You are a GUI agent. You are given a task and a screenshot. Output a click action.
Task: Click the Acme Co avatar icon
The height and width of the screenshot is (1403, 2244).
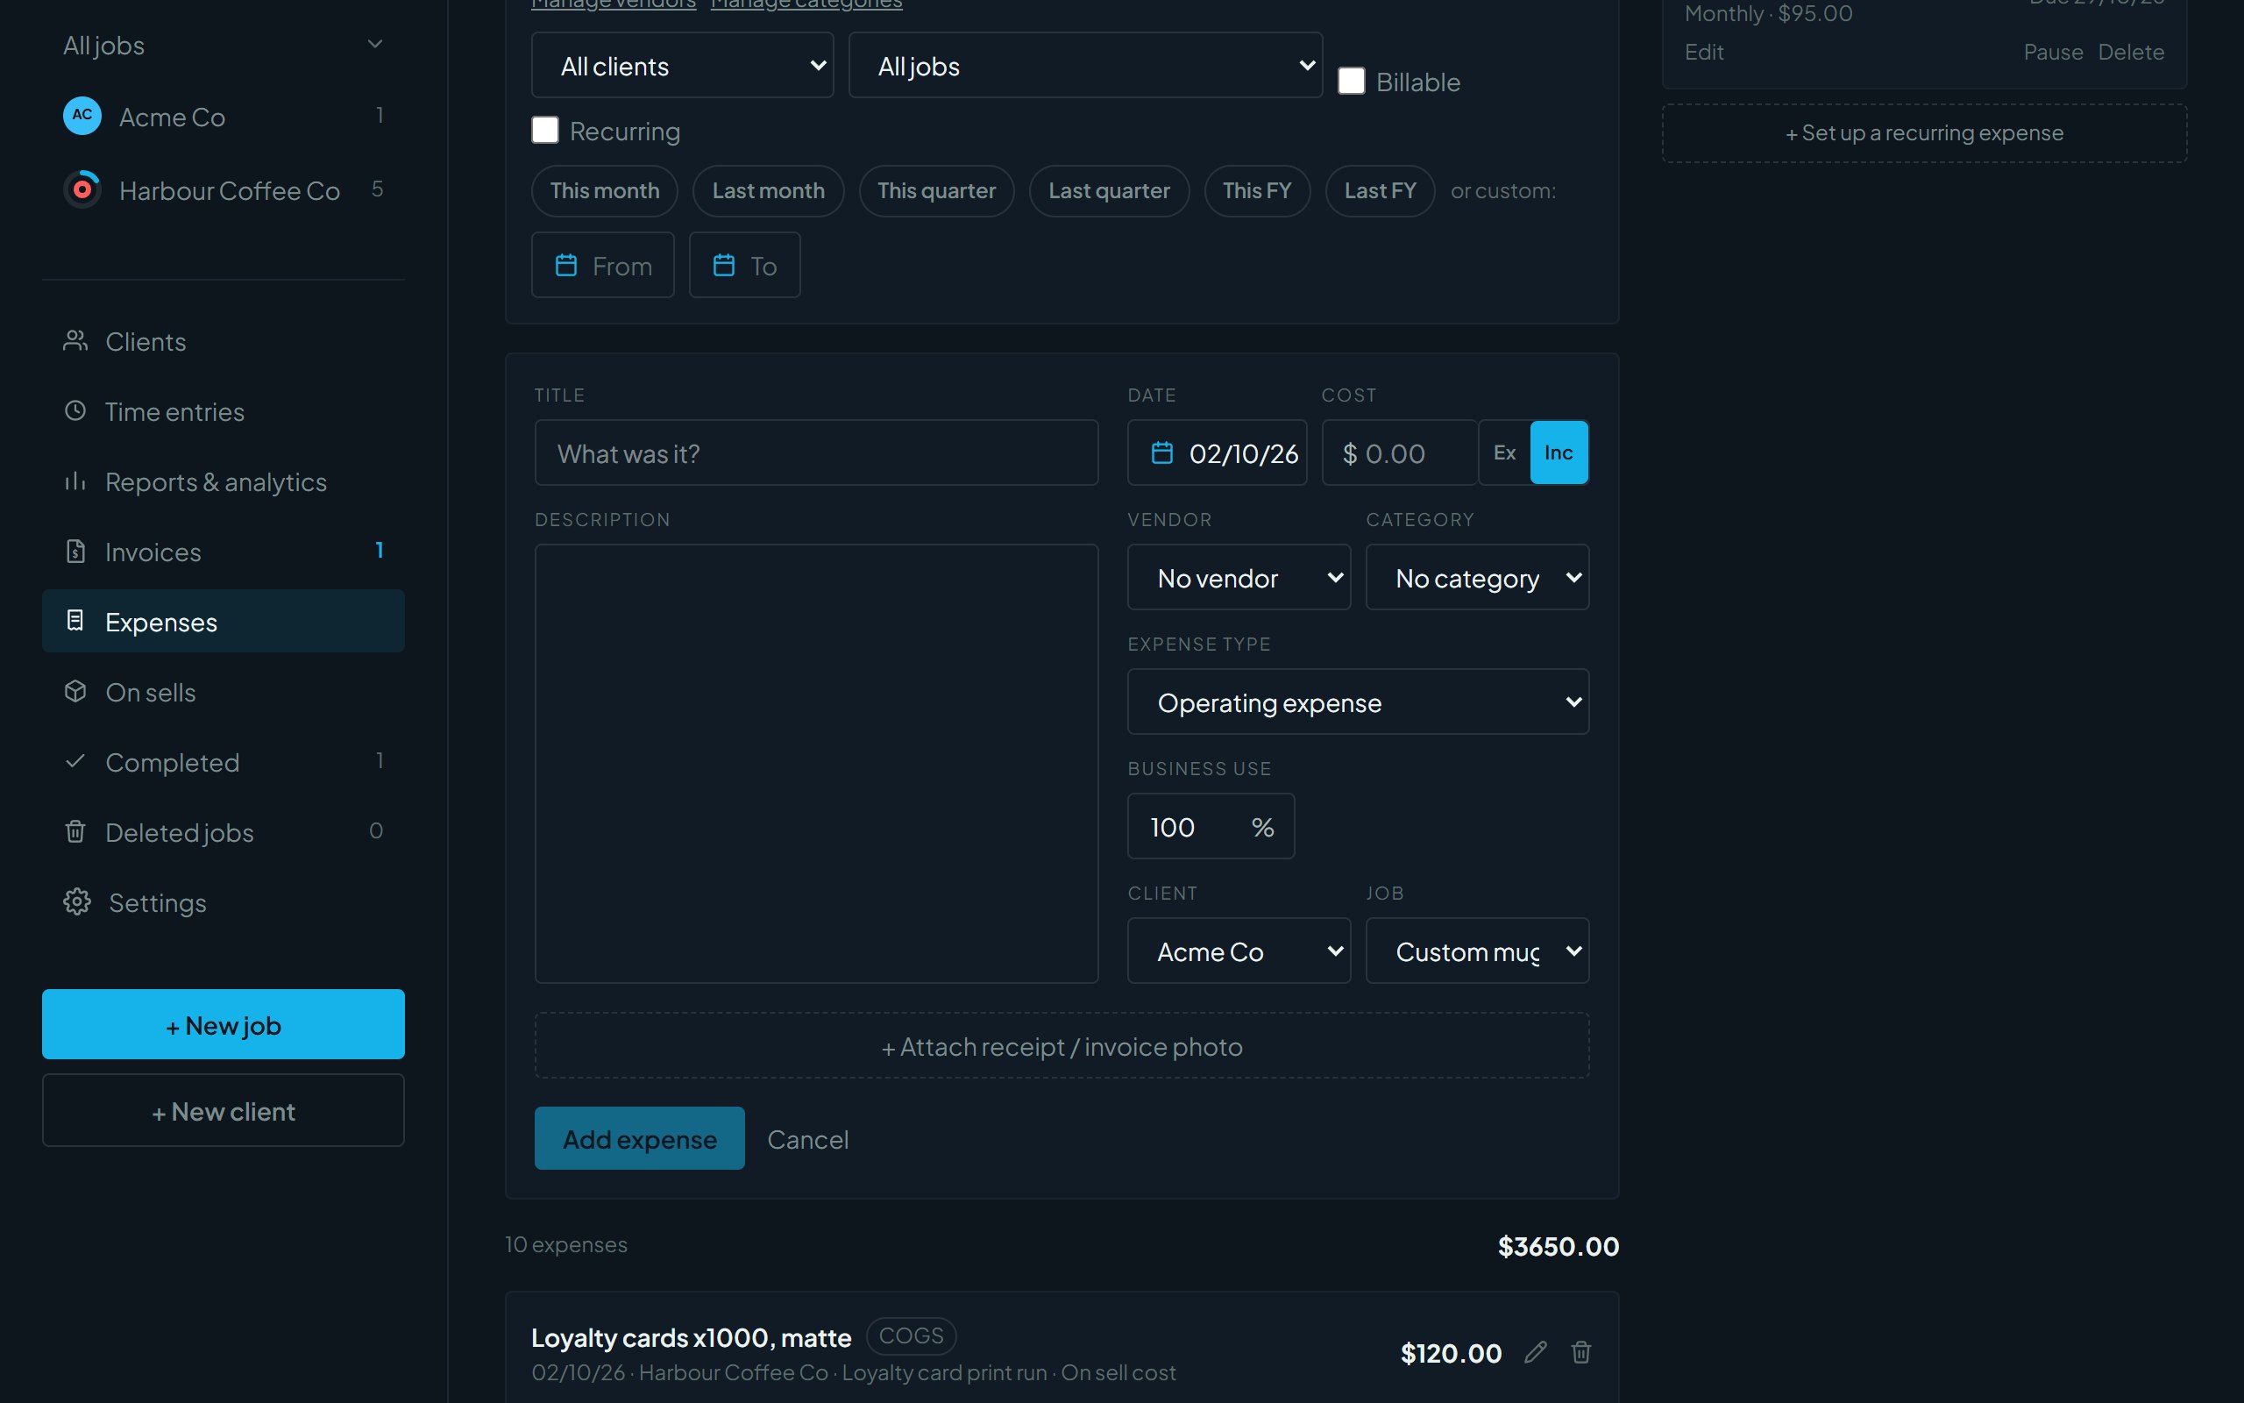point(82,115)
